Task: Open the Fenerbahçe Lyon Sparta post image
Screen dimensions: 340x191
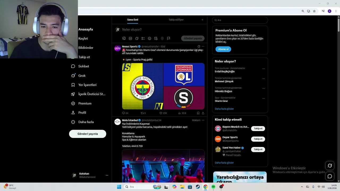Action: [163, 86]
